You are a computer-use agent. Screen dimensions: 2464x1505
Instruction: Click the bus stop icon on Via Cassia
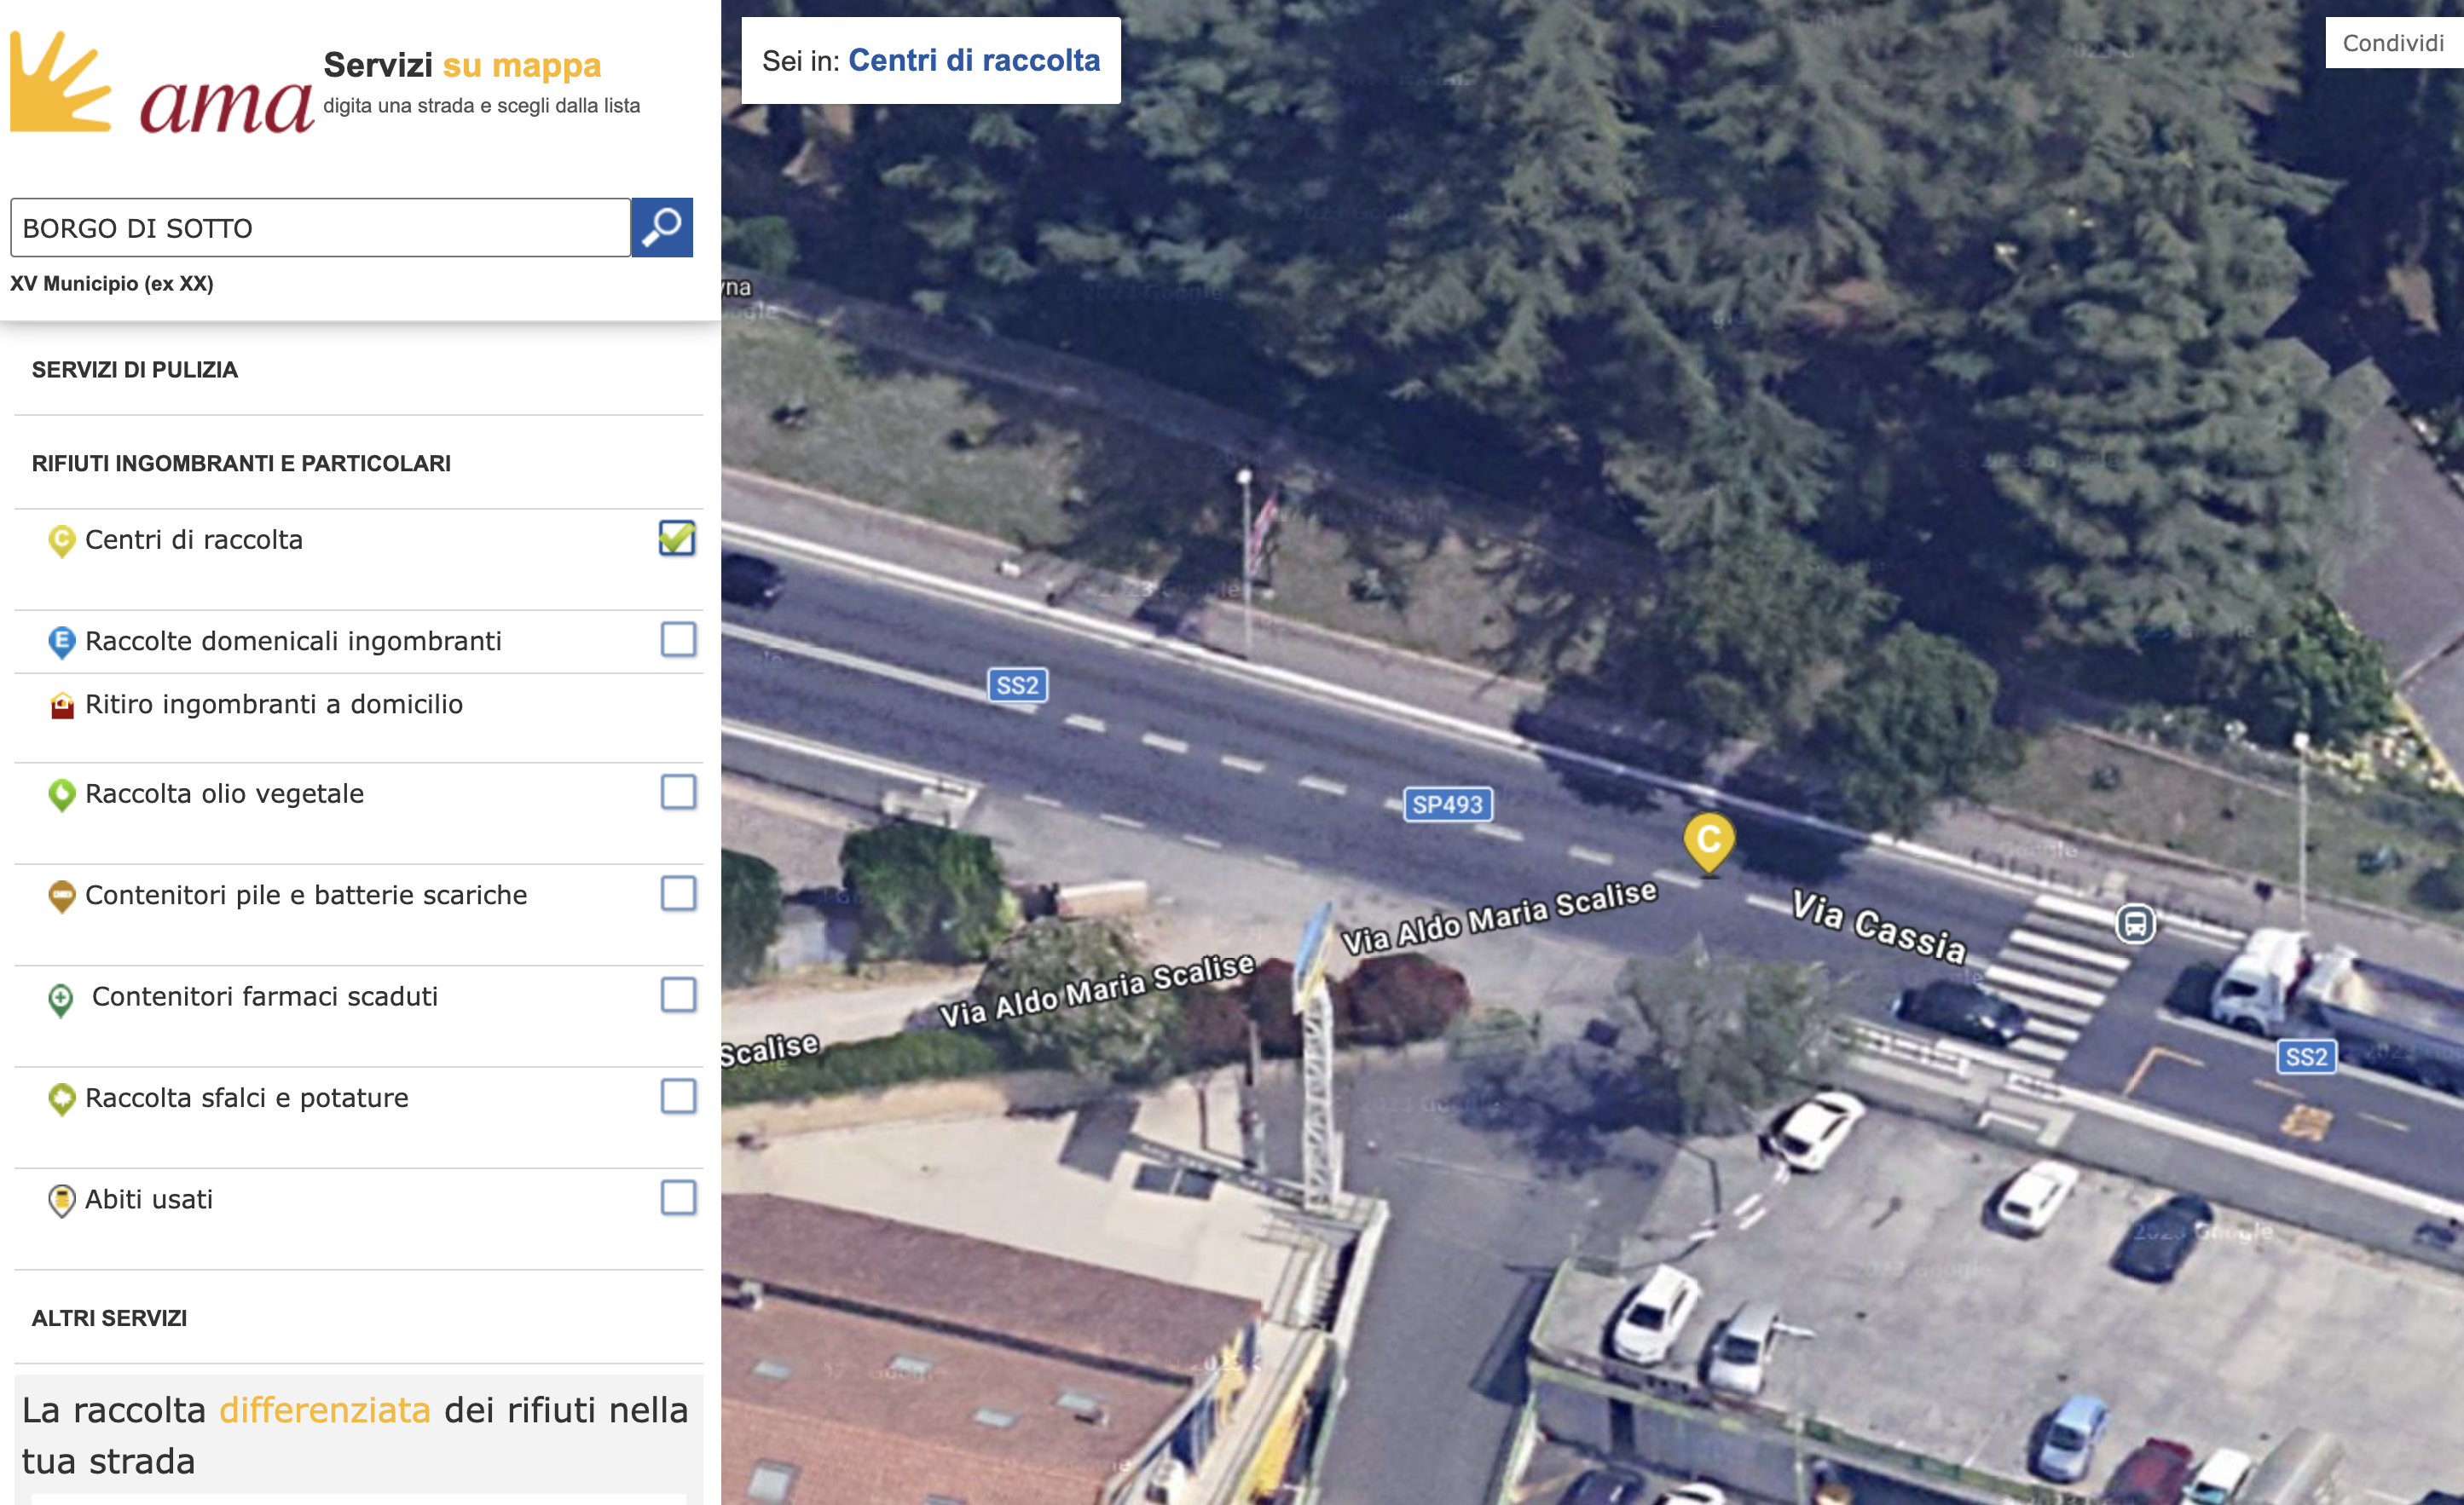point(2135,924)
